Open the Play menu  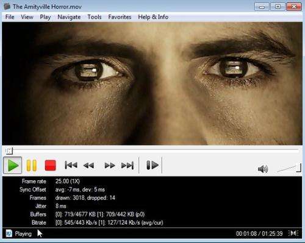click(45, 17)
